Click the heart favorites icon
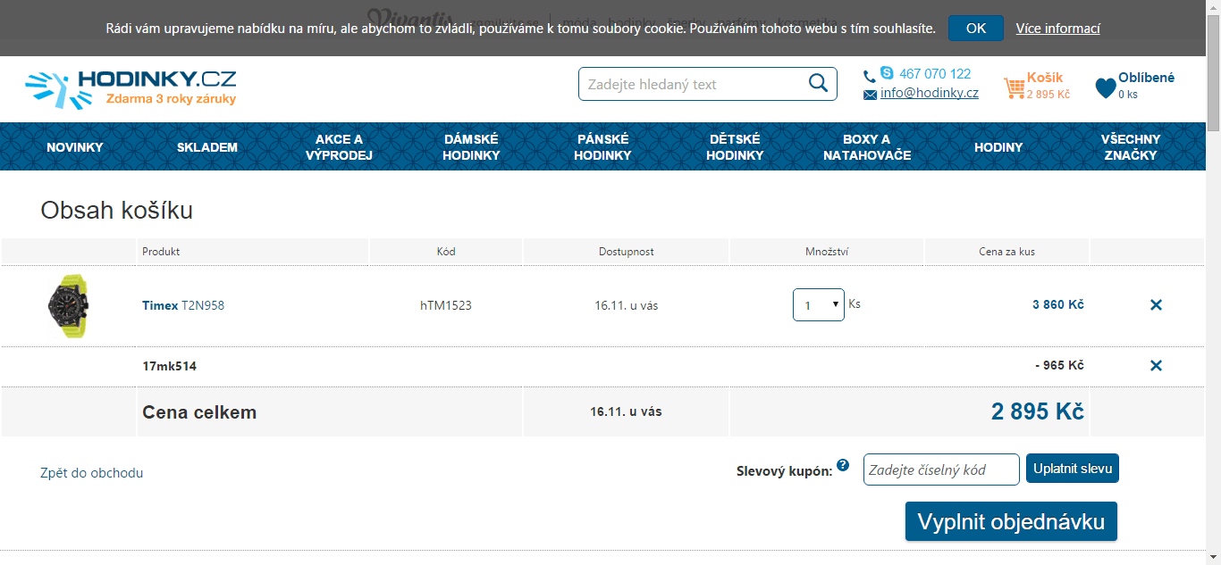The height and width of the screenshot is (565, 1221). click(1105, 87)
